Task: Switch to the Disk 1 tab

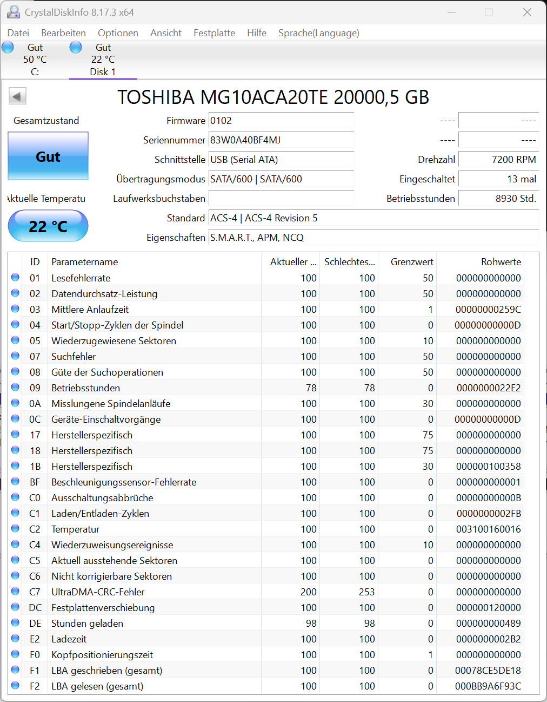Action: [x=103, y=60]
